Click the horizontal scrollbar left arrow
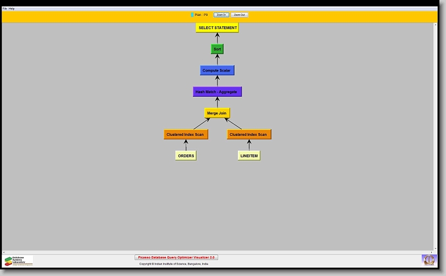This screenshot has height=276, width=446. [x=4, y=252]
